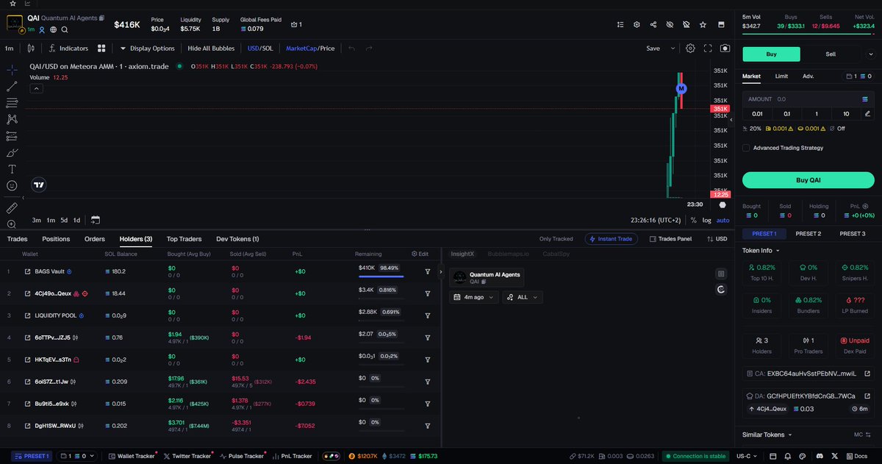Screen dimensions: 882x464
Task: Expand the Token Info section
Action: (761, 250)
